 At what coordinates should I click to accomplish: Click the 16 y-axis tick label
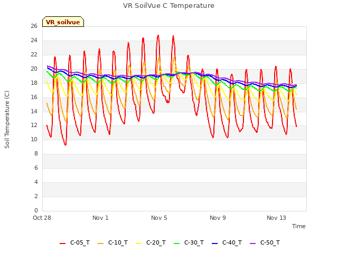point(34,97)
